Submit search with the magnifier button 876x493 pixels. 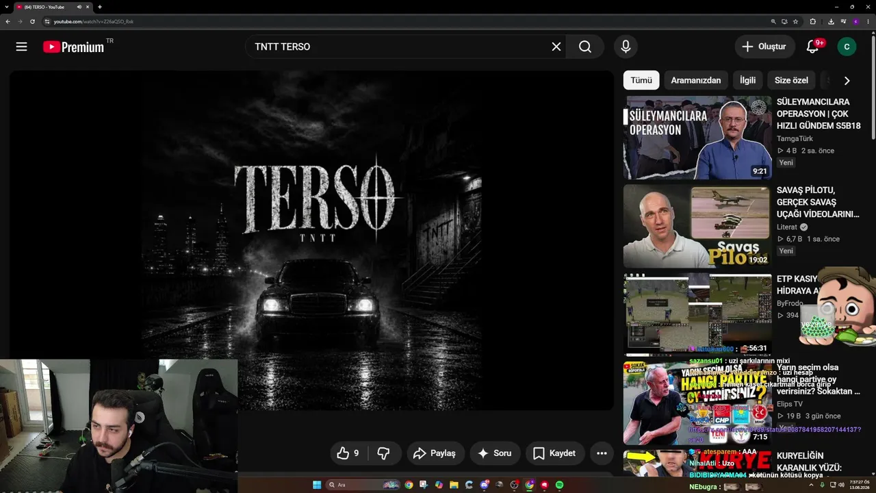(x=585, y=47)
